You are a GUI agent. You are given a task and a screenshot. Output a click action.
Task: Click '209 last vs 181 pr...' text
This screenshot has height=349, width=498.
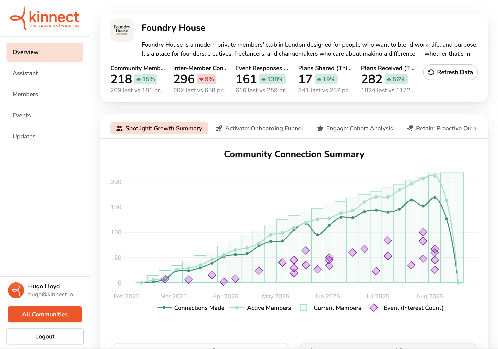pyautogui.click(x=137, y=90)
